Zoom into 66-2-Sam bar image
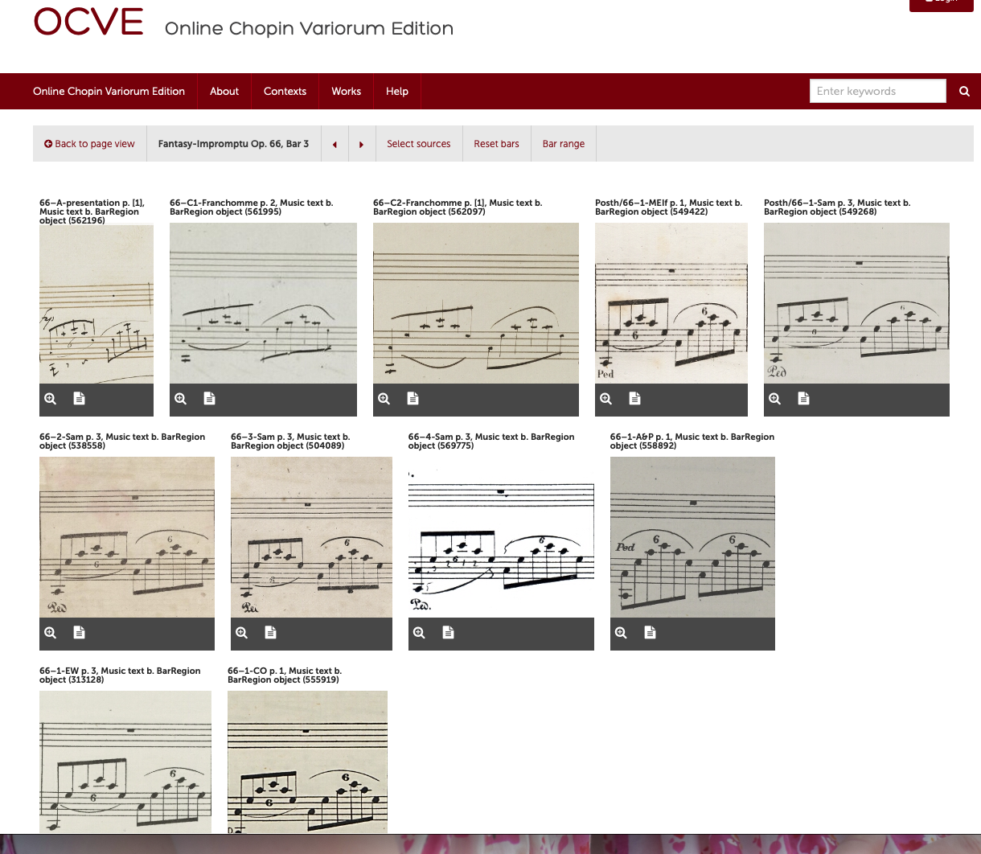This screenshot has height=854, width=981. (50, 633)
